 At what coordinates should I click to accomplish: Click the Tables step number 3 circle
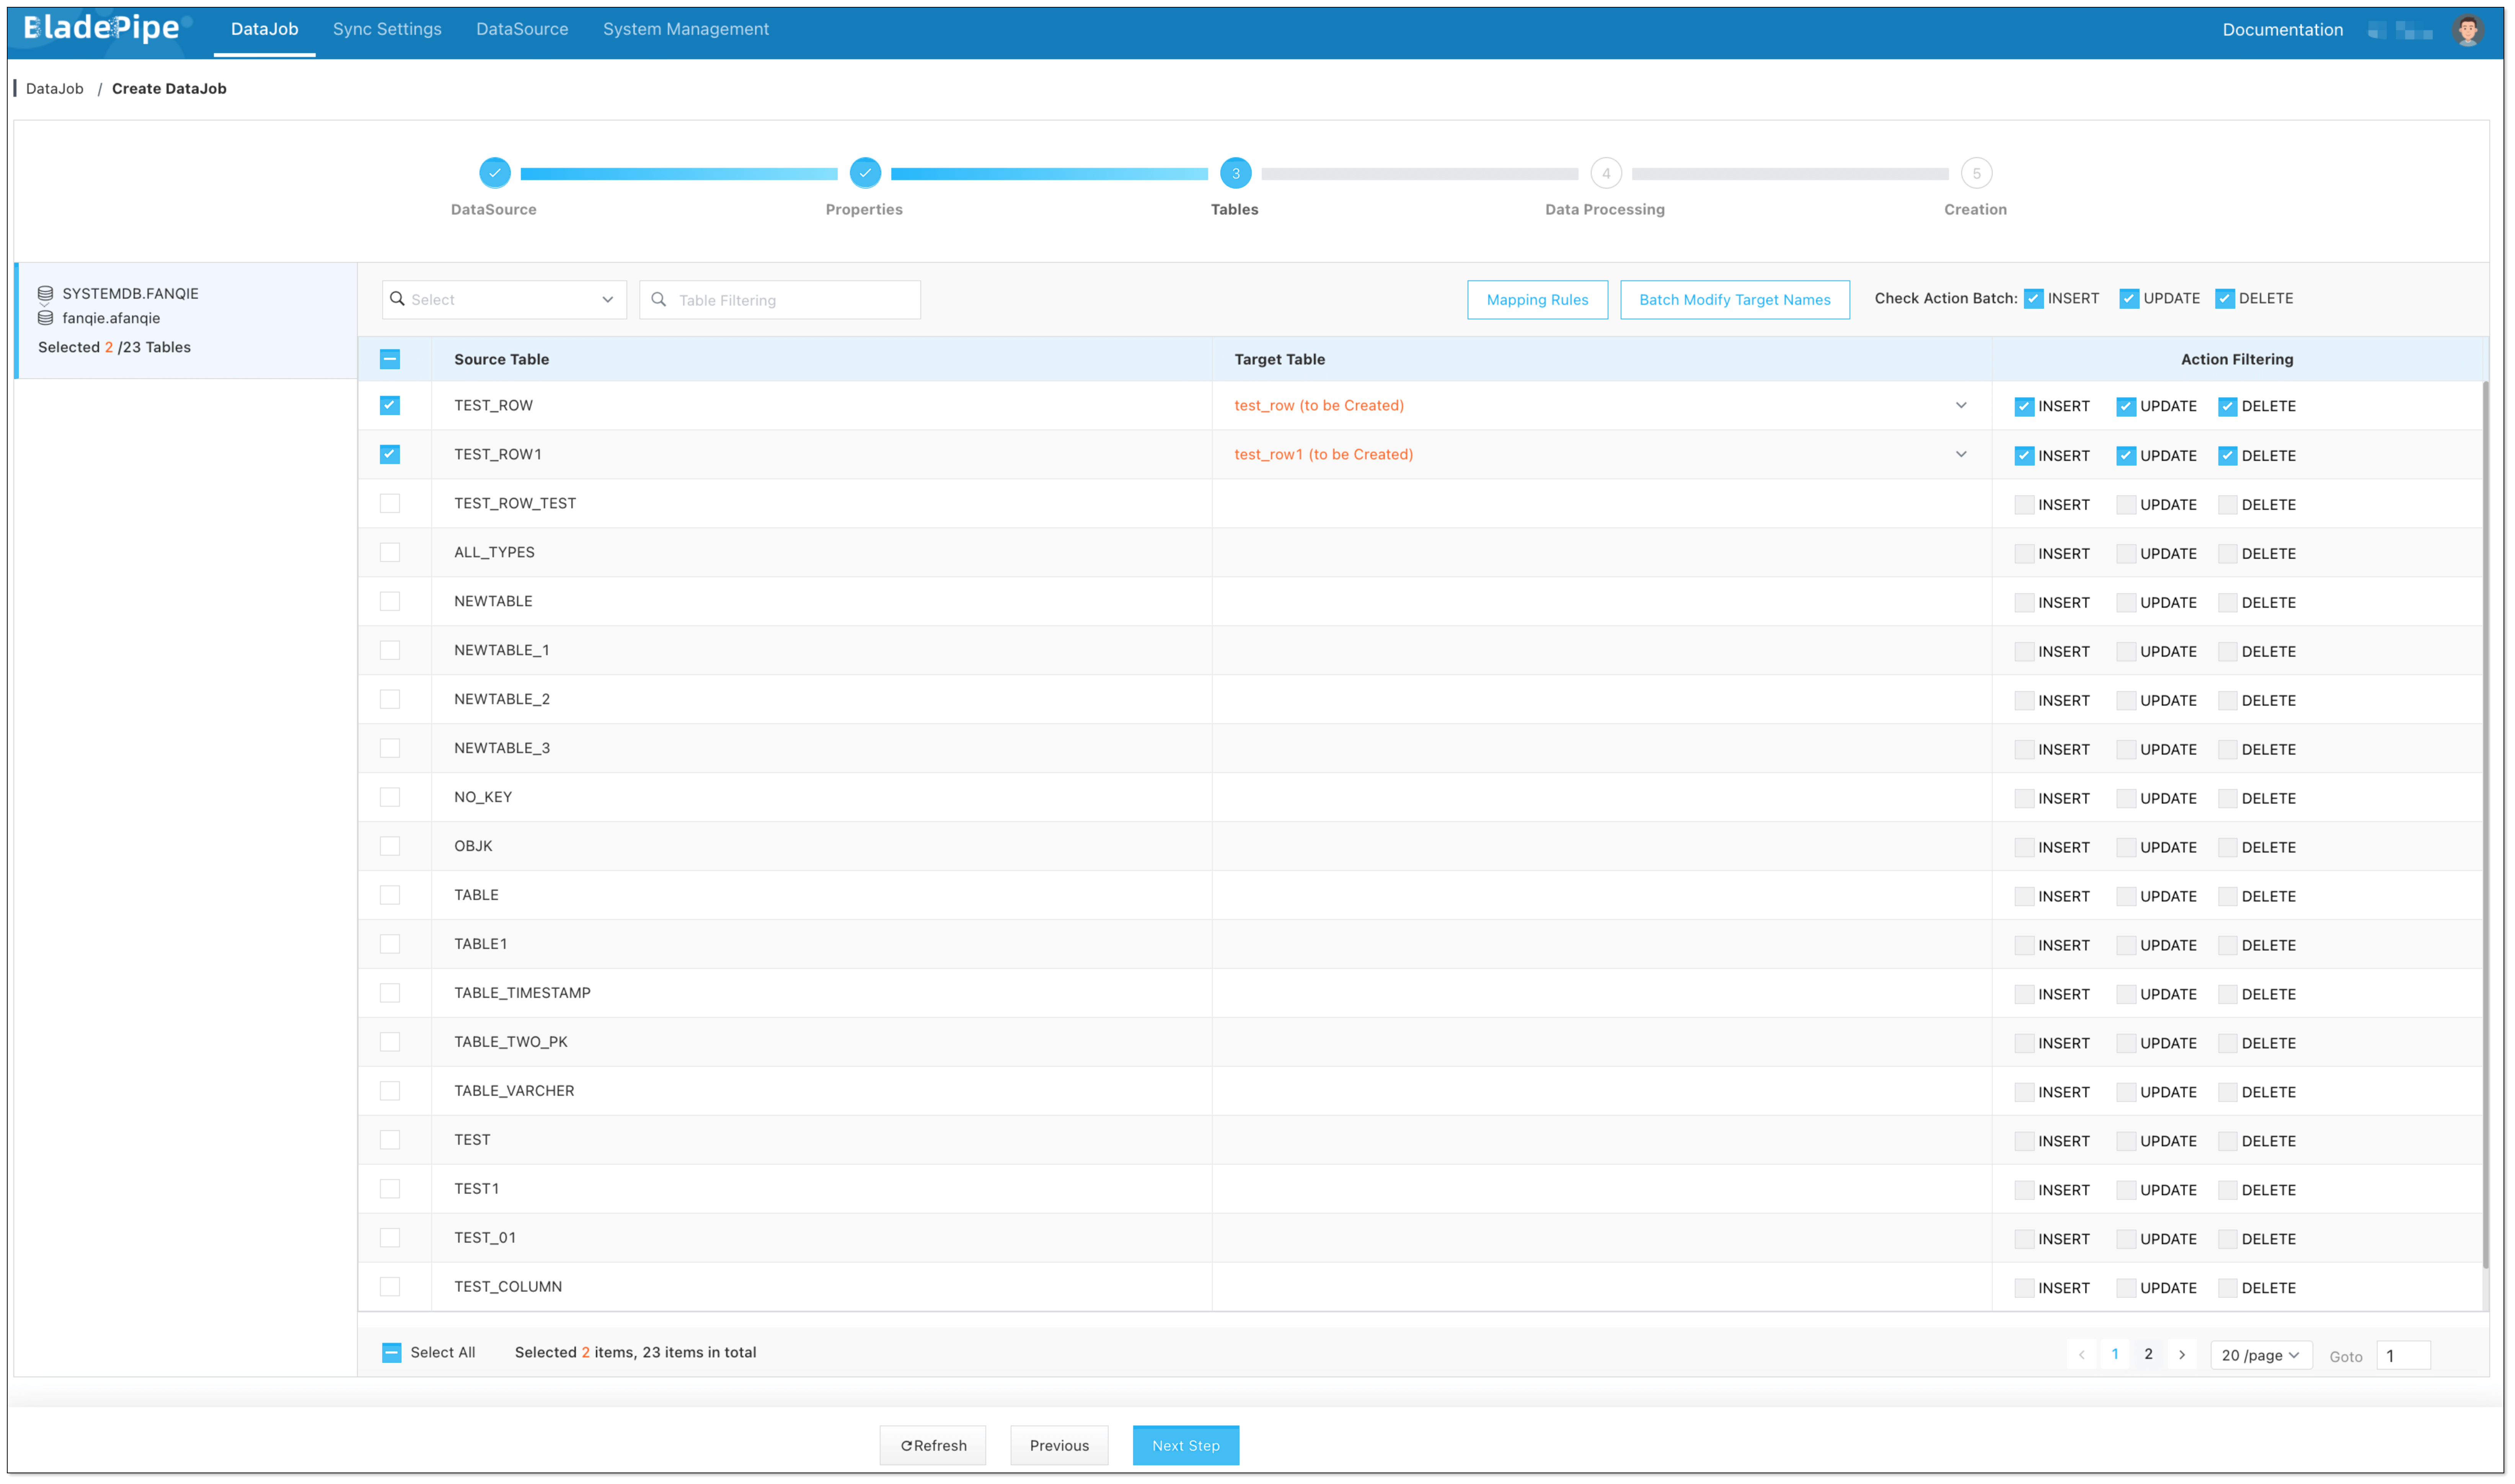(1235, 173)
